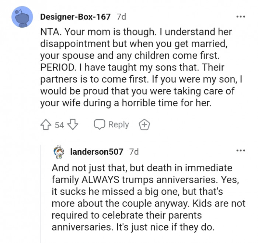Reply to Designer-Box-167's comment
Screen dimensions: 258x243
(x=111, y=124)
